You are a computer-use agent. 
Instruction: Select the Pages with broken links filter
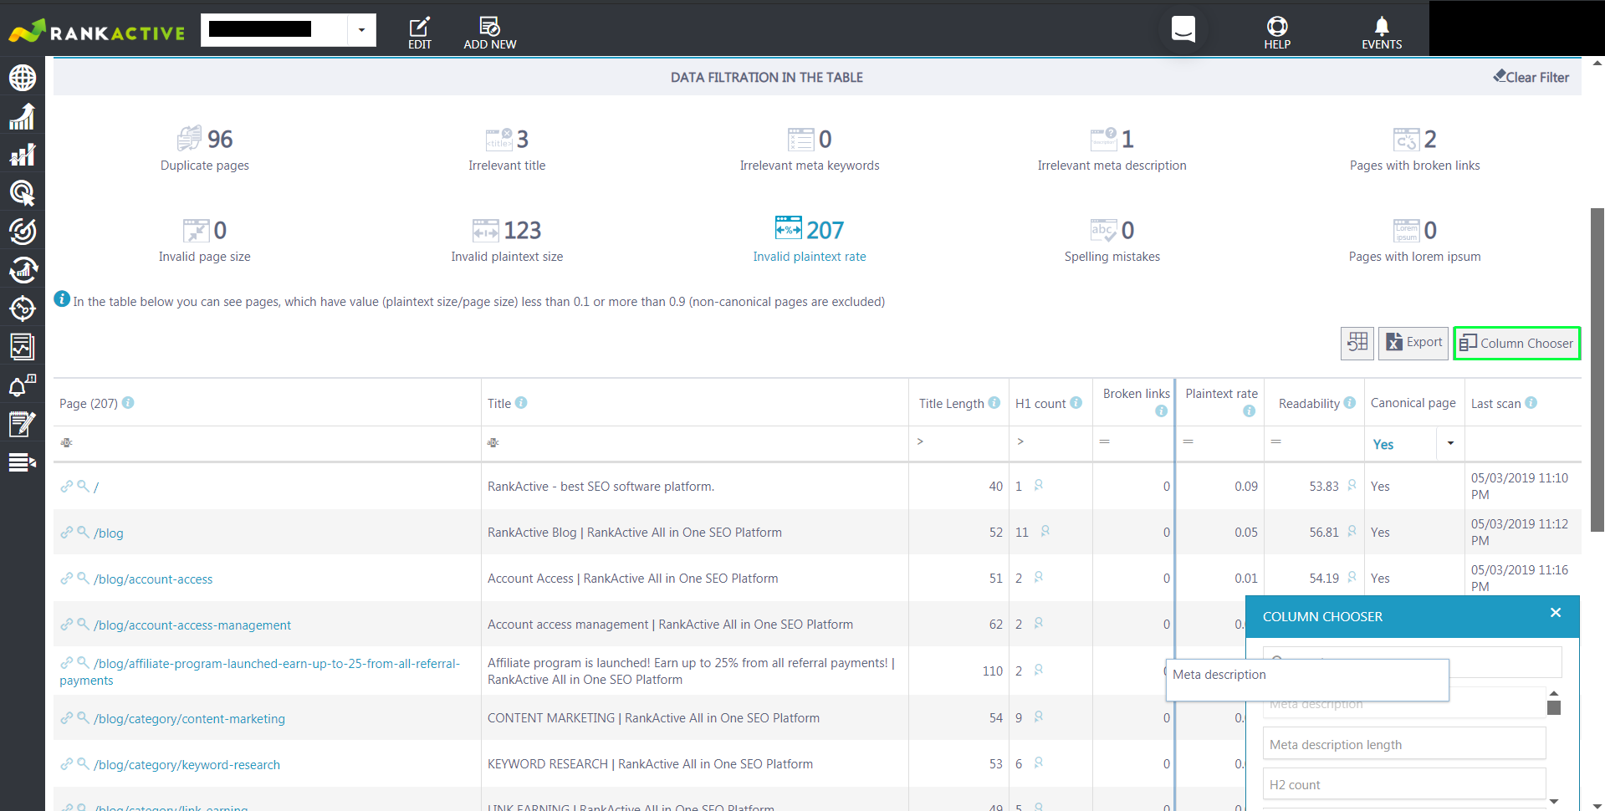coord(1414,149)
